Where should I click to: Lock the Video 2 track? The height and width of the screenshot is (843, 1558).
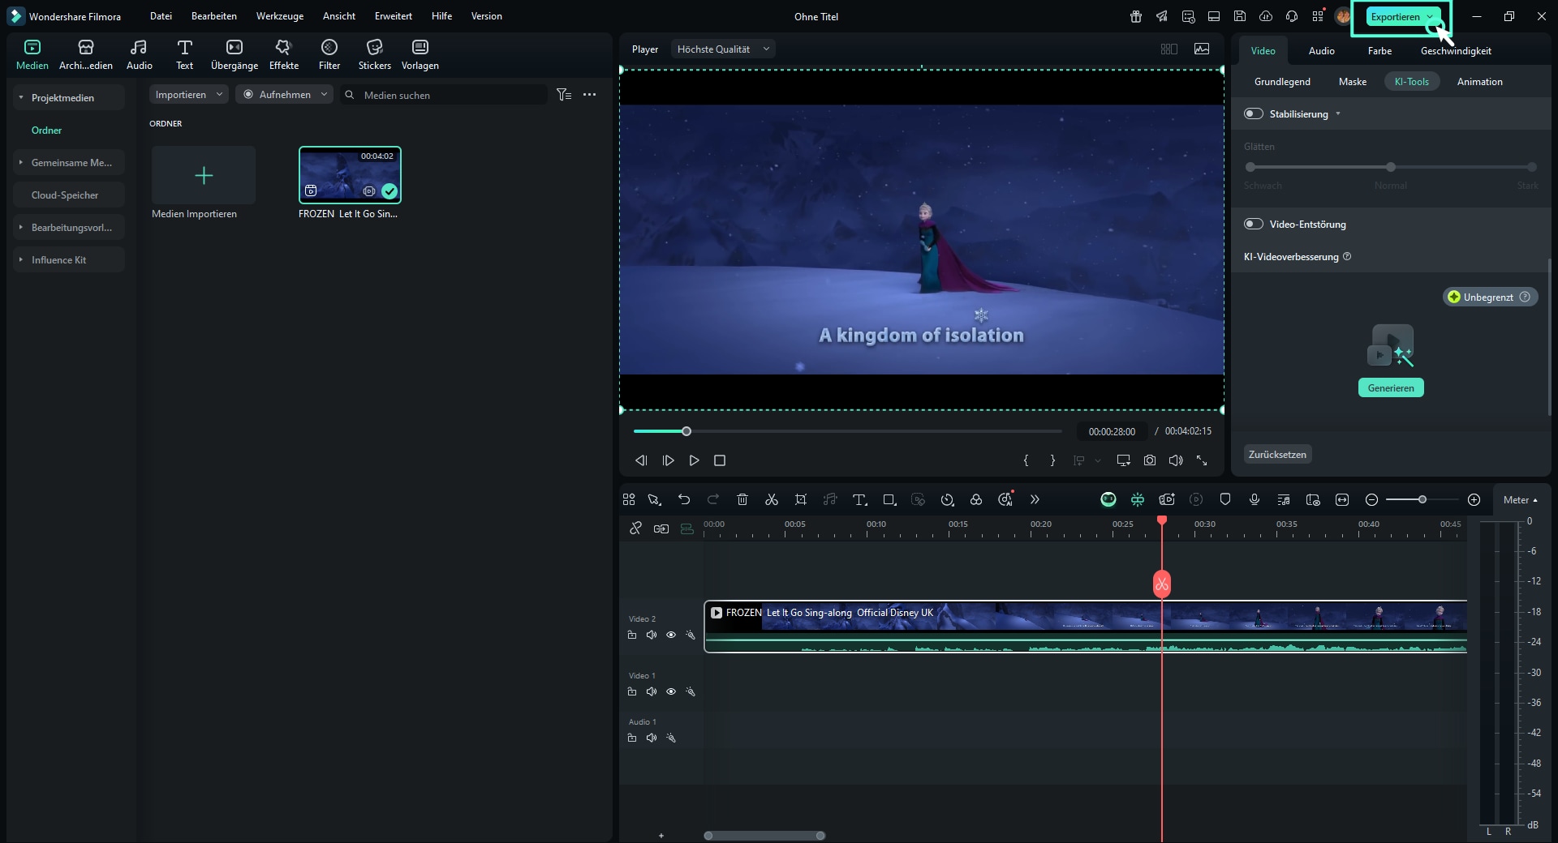click(632, 635)
